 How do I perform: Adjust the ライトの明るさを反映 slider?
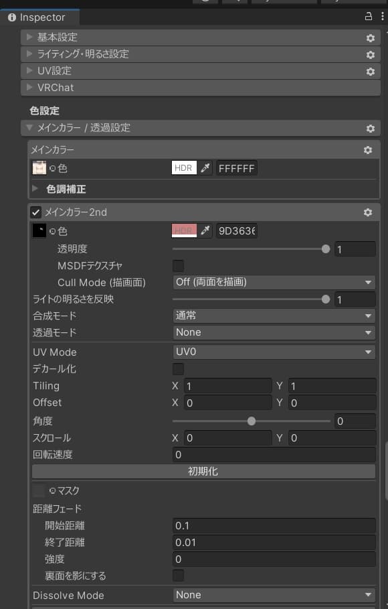tap(251, 299)
